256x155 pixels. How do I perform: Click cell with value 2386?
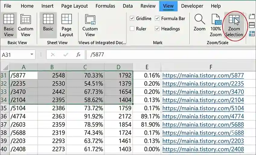(52, 108)
